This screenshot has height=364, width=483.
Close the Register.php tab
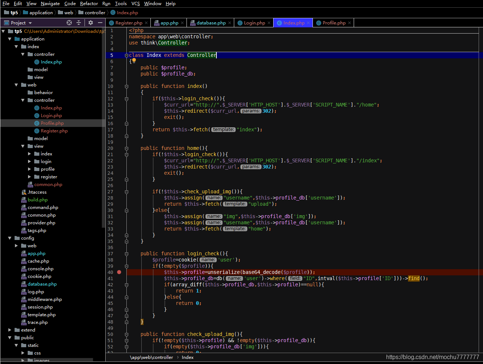[x=146, y=23]
